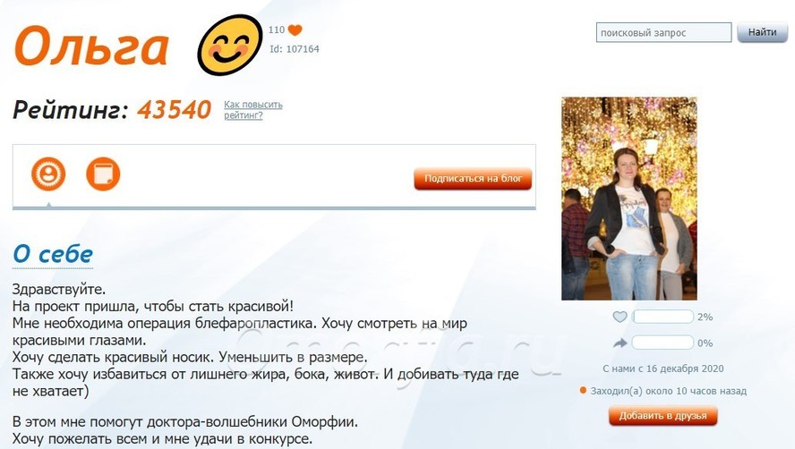Click the Подписаться на блог button
795x449 pixels.
coord(473,179)
